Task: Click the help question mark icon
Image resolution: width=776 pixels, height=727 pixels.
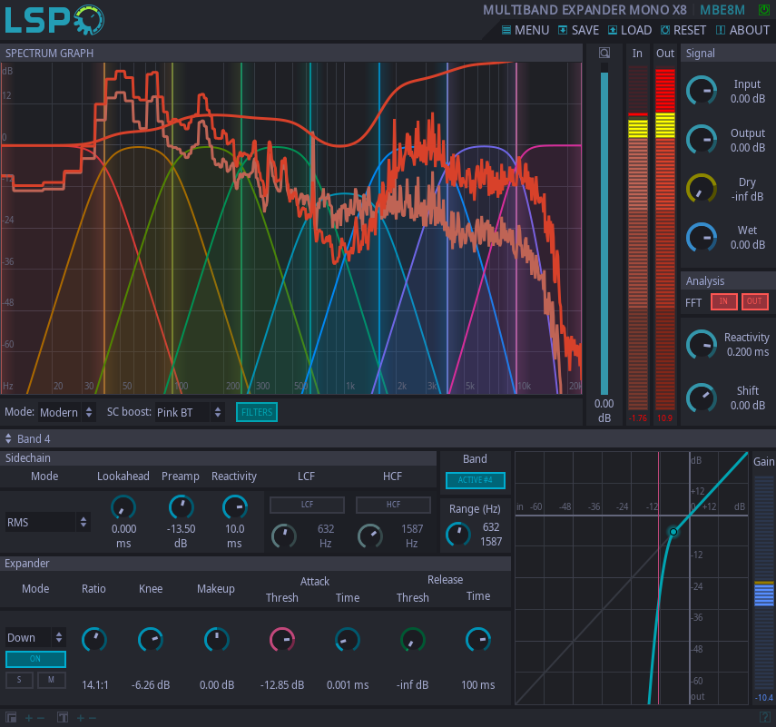Action: pos(764,718)
